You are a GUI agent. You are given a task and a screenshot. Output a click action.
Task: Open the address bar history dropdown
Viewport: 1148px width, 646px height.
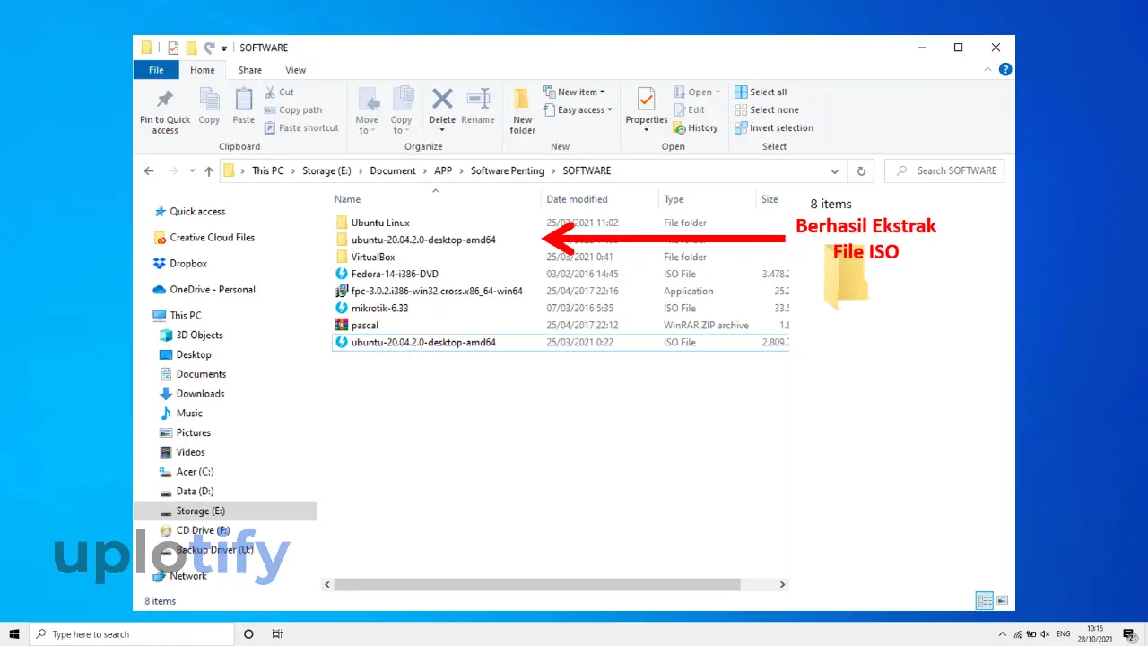[x=835, y=170]
